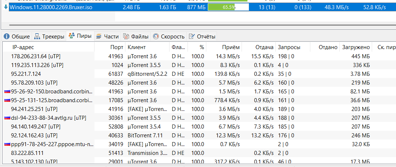This screenshot has height=167, width=396.
Task: Open the Общие tab
Action: click(17, 37)
